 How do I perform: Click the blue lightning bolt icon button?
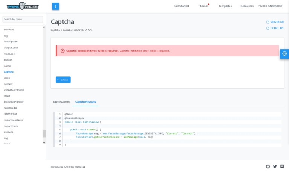click(55, 6)
